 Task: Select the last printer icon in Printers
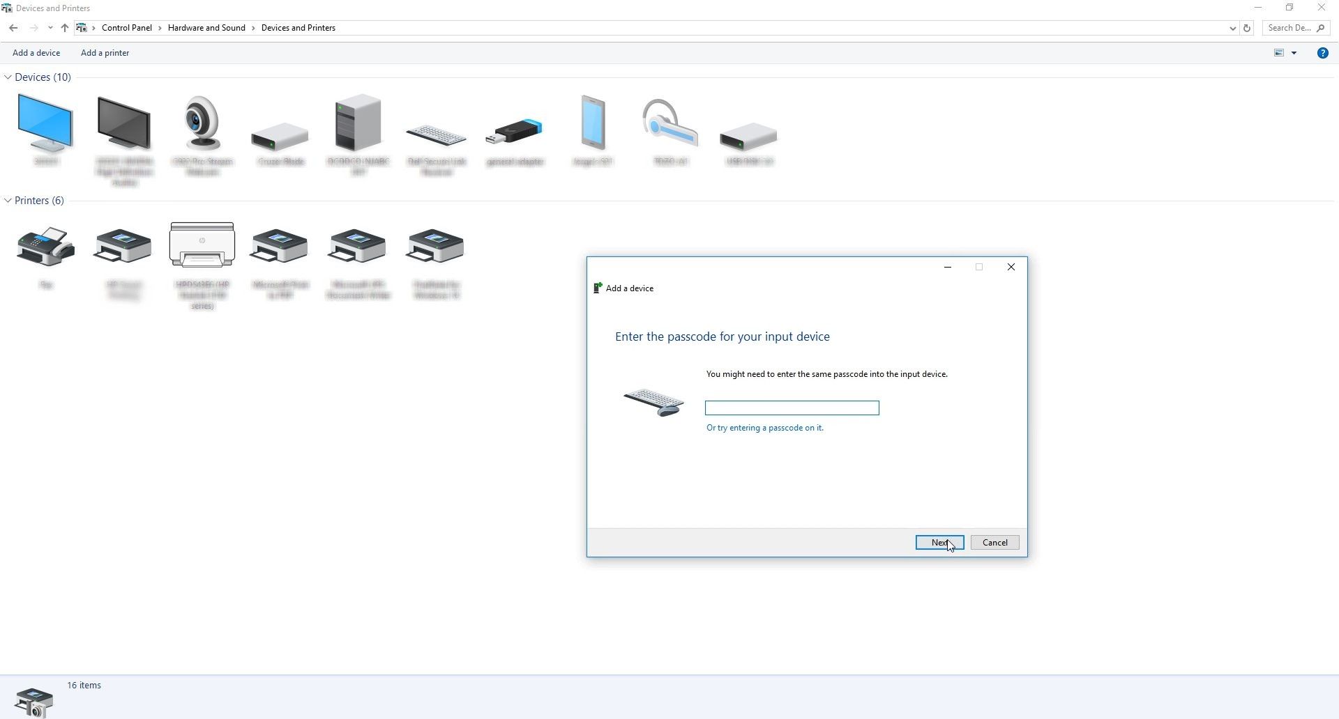tap(435, 246)
